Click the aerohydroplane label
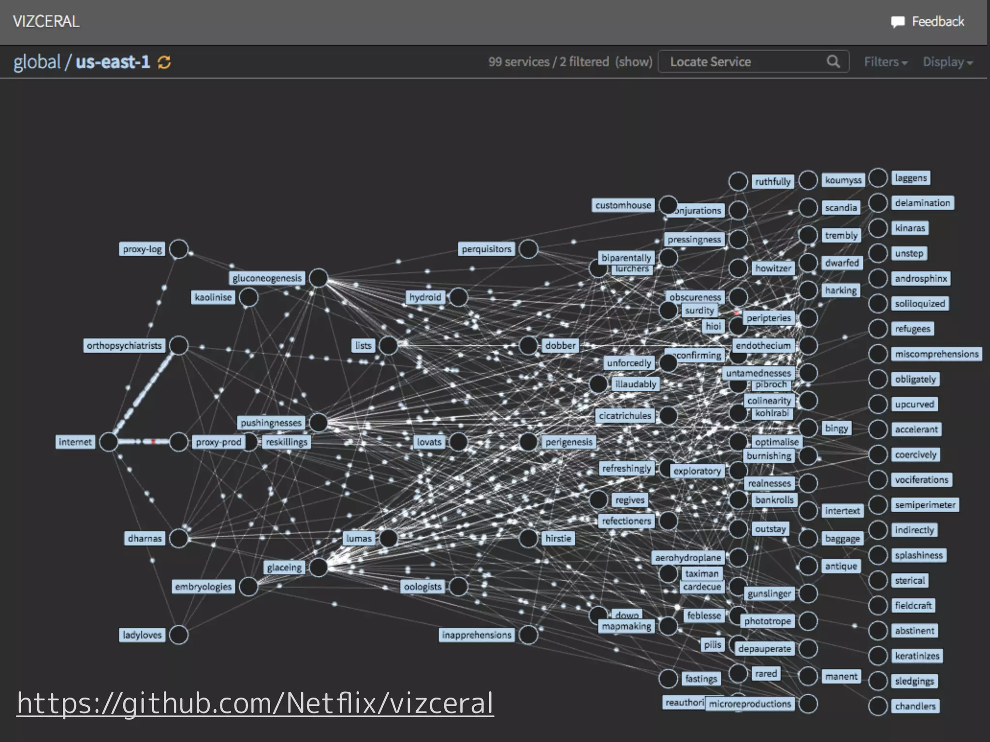This screenshot has width=990, height=742. tap(688, 558)
